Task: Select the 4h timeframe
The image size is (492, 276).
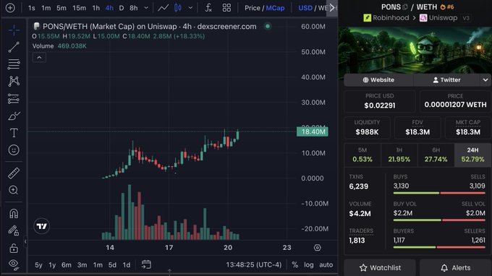Action: tap(109, 8)
